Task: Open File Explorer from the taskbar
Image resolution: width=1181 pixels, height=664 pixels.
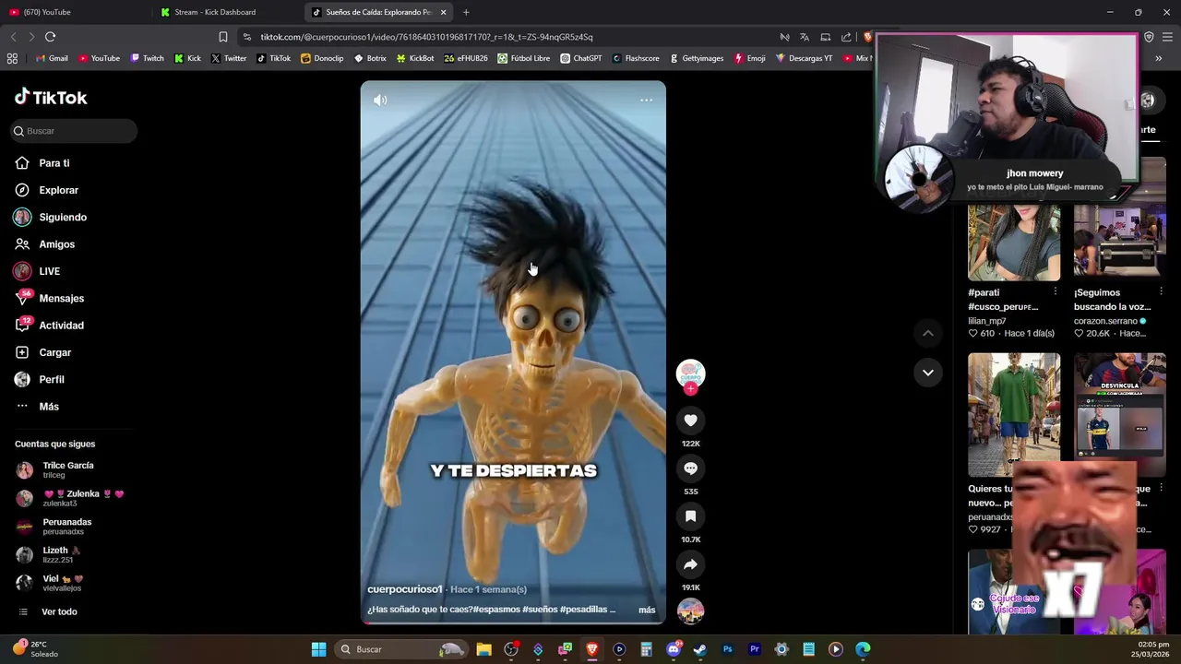Action: pos(483,649)
